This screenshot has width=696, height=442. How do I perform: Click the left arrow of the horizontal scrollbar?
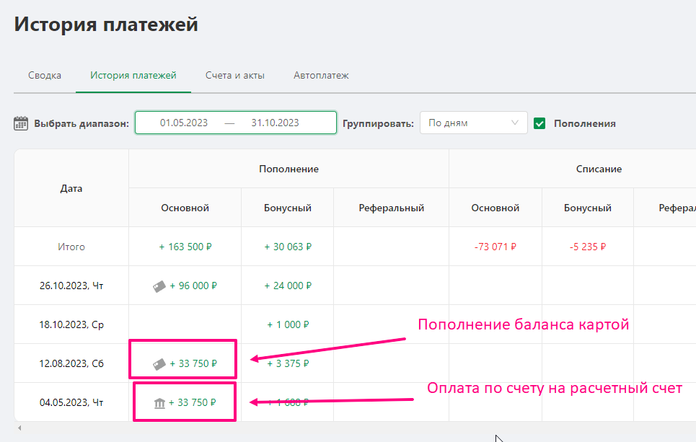(19, 428)
